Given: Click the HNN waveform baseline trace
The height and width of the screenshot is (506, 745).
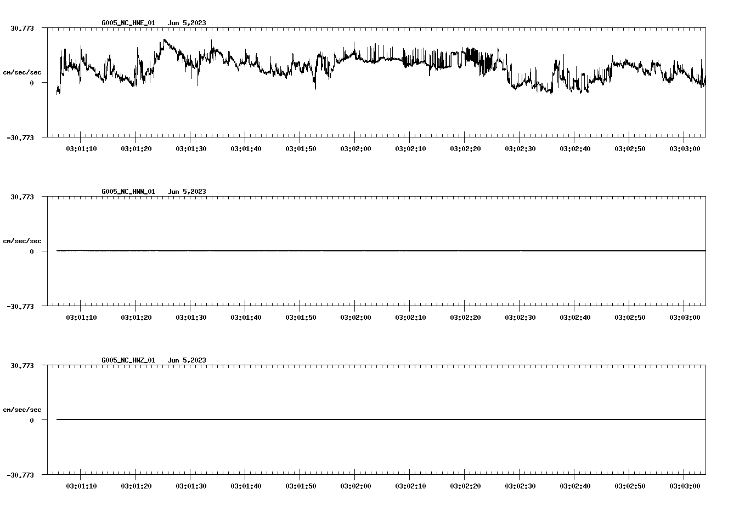Looking at the screenshot, I should (x=379, y=251).
